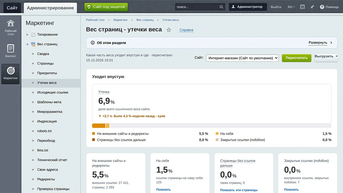Screen dimensions: 343x193
Task: Switch to the Сайт tab
Action: (12, 8)
